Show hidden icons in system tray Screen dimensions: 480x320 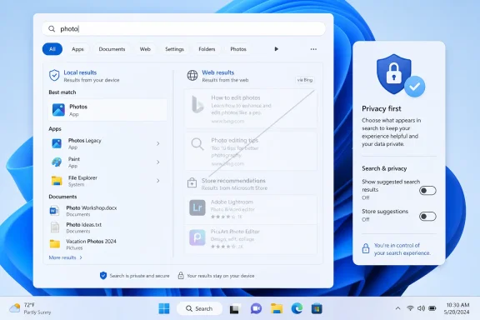click(397, 308)
